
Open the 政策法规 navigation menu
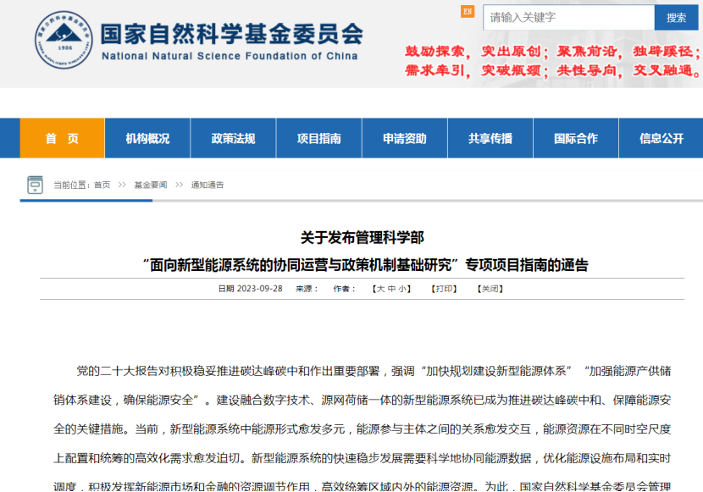[233, 138]
